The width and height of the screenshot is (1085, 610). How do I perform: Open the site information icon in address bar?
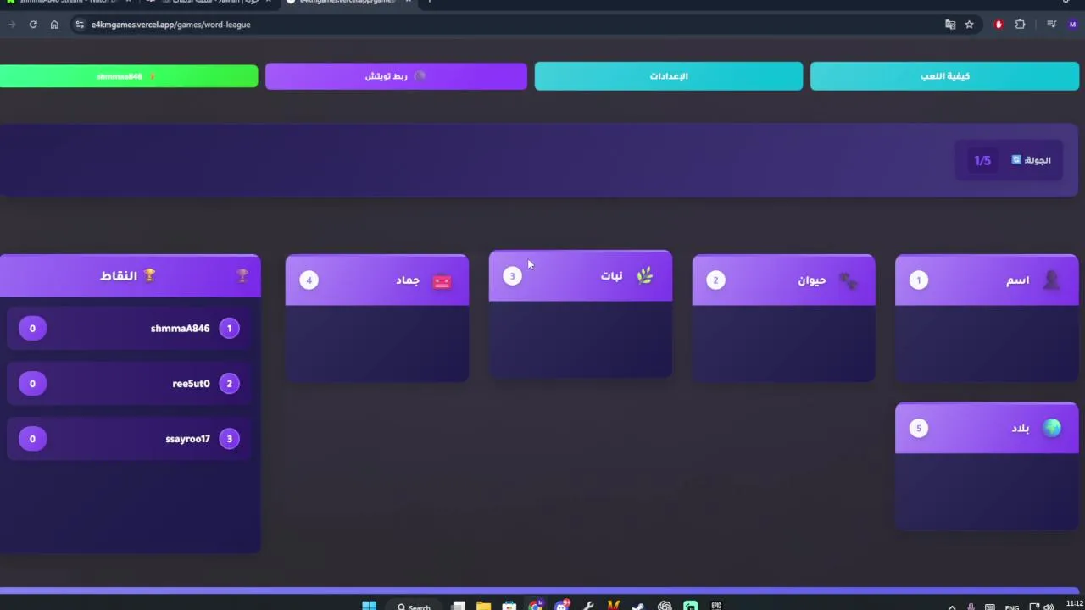pos(80,25)
